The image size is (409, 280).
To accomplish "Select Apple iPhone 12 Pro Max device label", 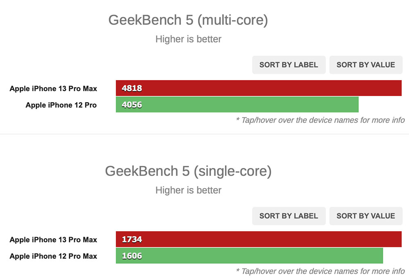I will tap(53, 256).
